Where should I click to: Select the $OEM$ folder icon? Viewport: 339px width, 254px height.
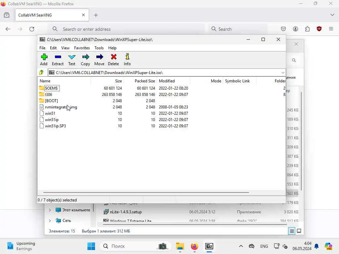pyautogui.click(x=42, y=88)
